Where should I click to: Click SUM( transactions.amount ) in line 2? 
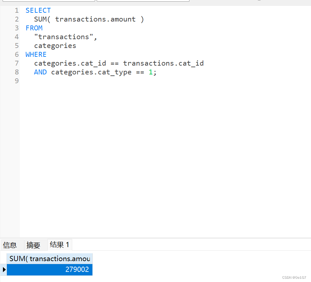[x=89, y=19]
